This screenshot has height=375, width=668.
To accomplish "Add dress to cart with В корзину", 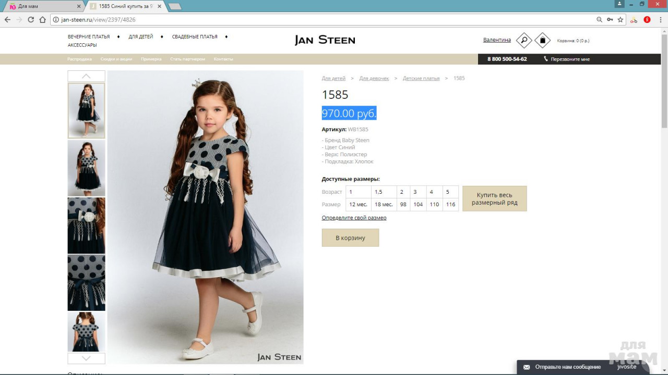I will point(350,238).
